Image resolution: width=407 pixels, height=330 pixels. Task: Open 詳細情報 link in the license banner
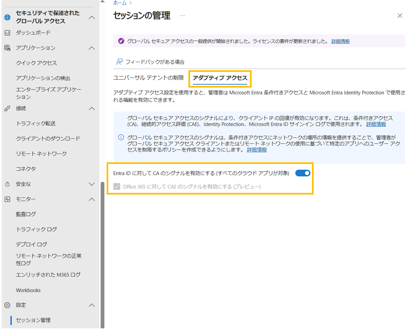click(x=340, y=41)
